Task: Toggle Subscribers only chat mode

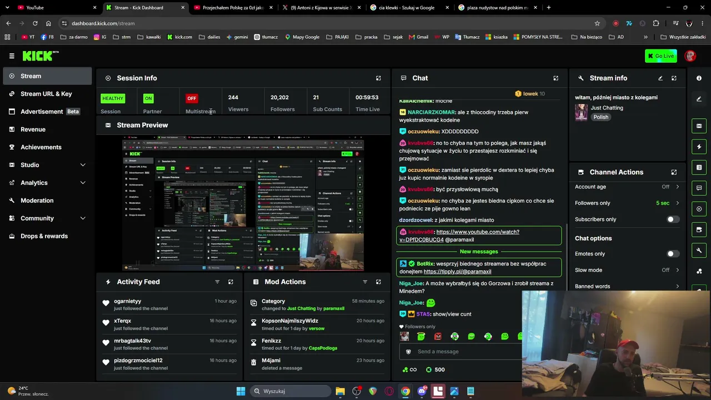Action: (673, 219)
